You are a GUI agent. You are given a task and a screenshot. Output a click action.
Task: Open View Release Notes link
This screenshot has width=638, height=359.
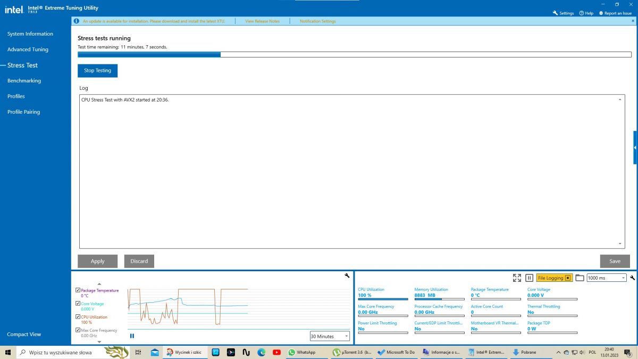[x=262, y=21]
